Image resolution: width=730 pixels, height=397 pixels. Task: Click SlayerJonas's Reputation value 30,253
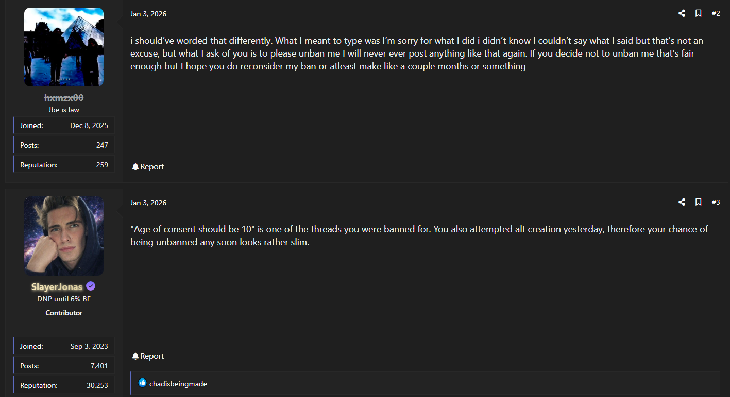97,385
